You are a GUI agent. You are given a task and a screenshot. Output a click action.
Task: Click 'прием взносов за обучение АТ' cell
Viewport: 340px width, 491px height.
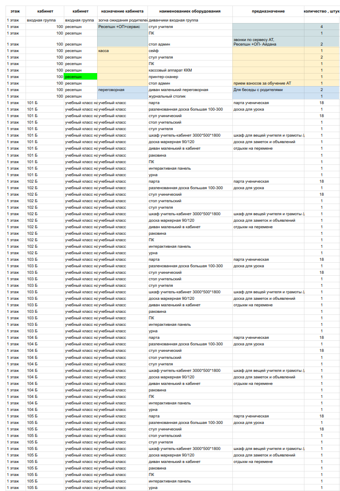tap(268, 83)
